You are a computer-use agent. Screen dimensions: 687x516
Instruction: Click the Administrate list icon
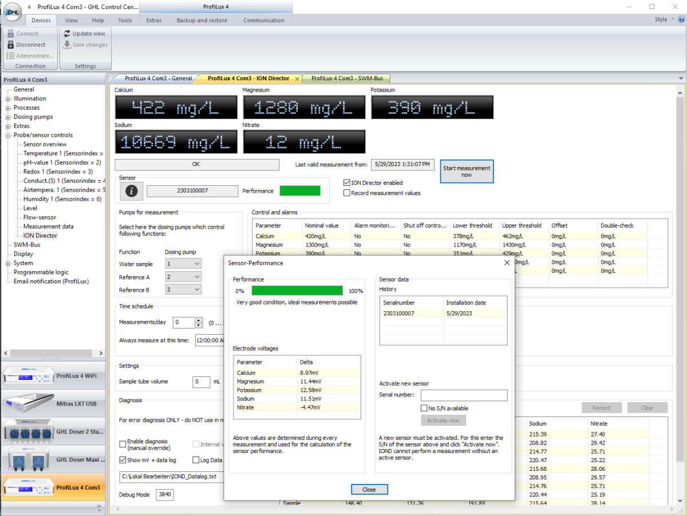click(x=10, y=56)
